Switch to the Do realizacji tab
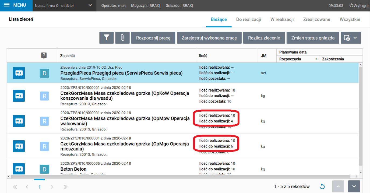The image size is (370, 193). click(249, 19)
